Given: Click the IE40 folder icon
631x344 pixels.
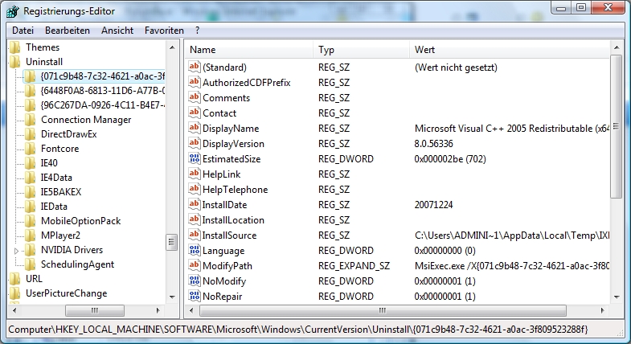Looking at the screenshot, I should (x=31, y=163).
